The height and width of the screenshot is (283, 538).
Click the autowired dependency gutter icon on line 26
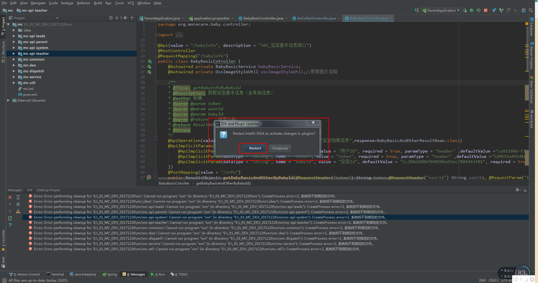point(149,67)
